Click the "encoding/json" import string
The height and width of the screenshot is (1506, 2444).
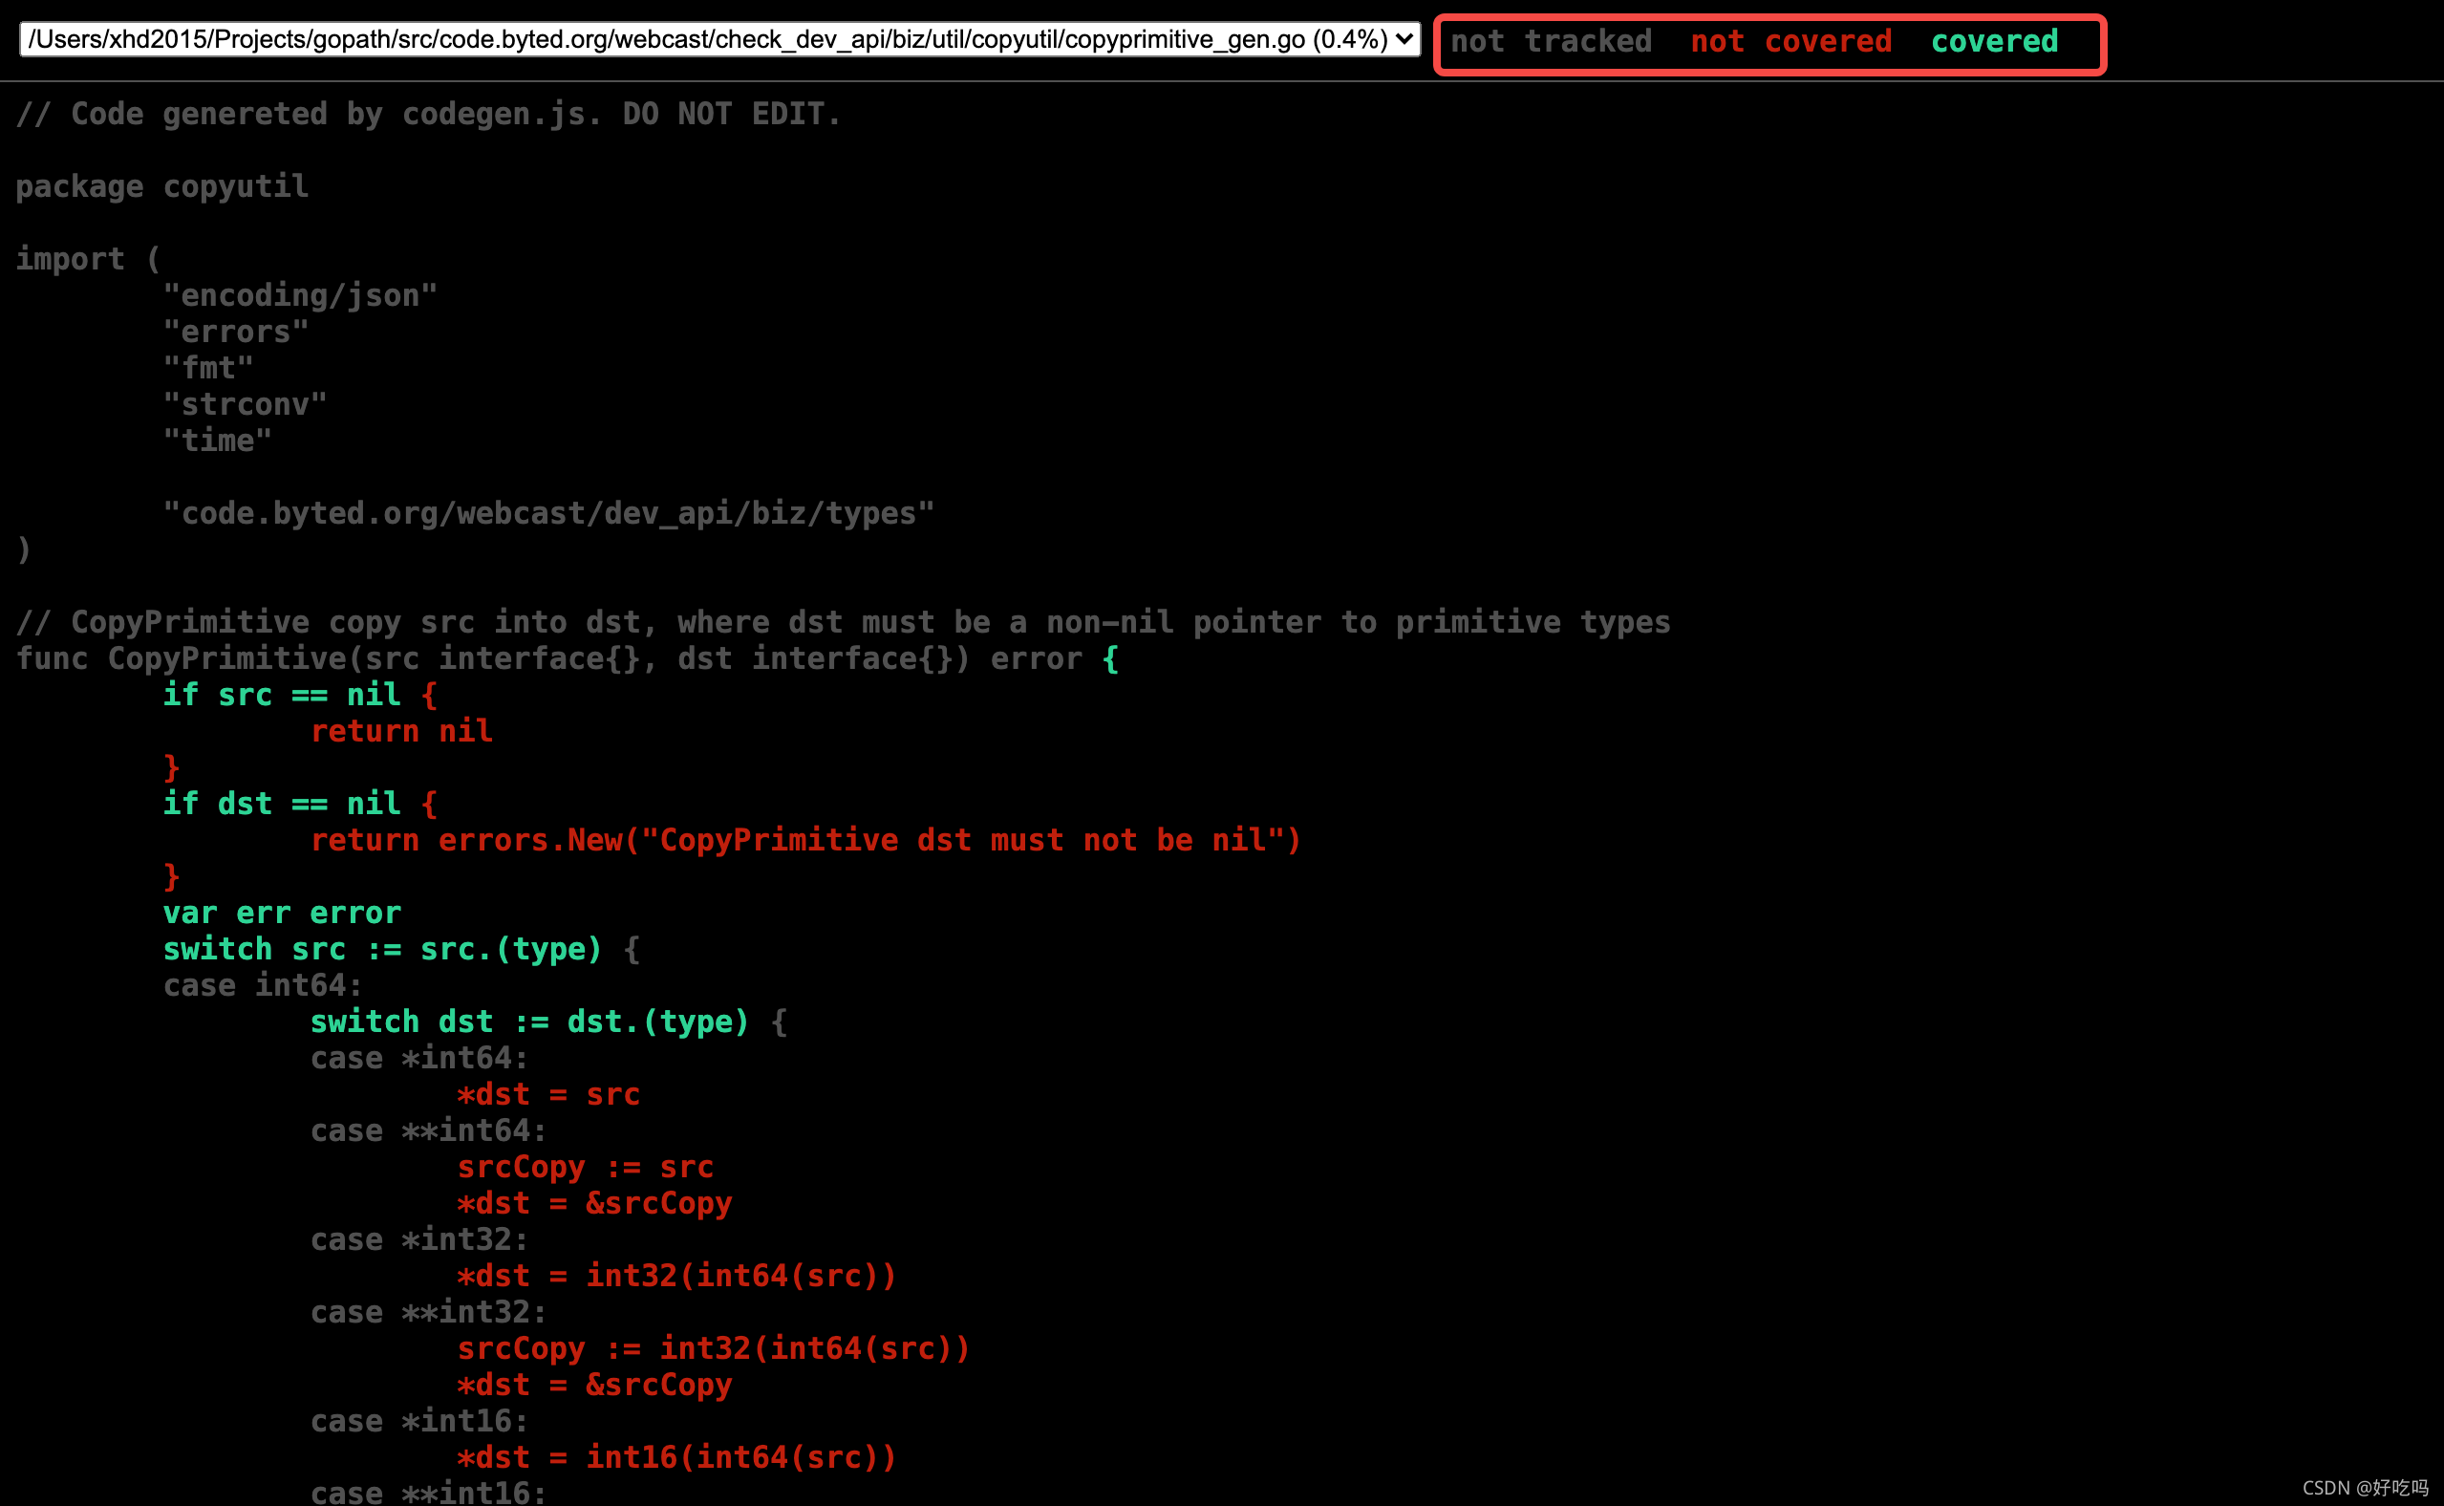300,296
